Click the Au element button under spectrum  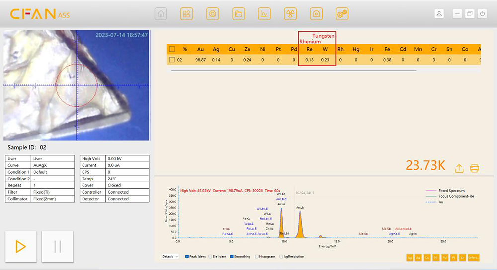[418, 257]
